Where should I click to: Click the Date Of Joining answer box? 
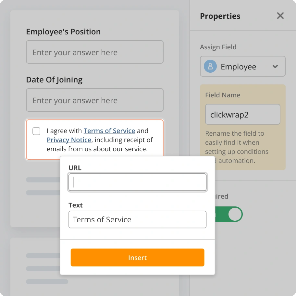click(x=94, y=100)
